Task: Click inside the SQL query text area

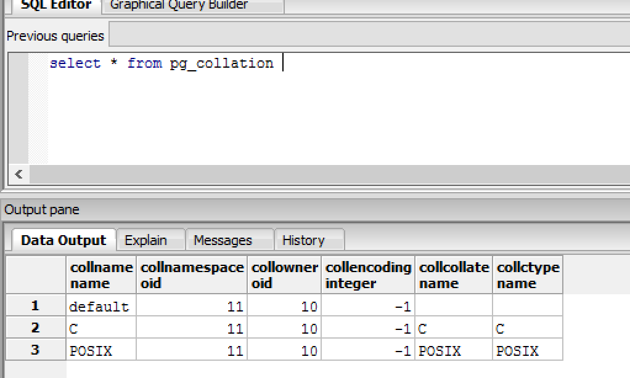Action: click(333, 111)
